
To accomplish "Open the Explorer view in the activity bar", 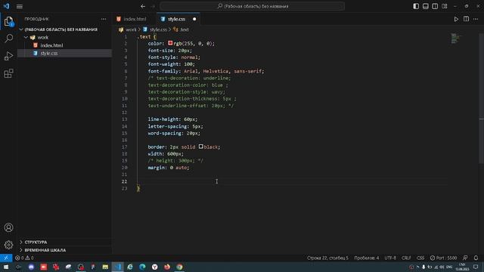I will [x=8, y=21].
